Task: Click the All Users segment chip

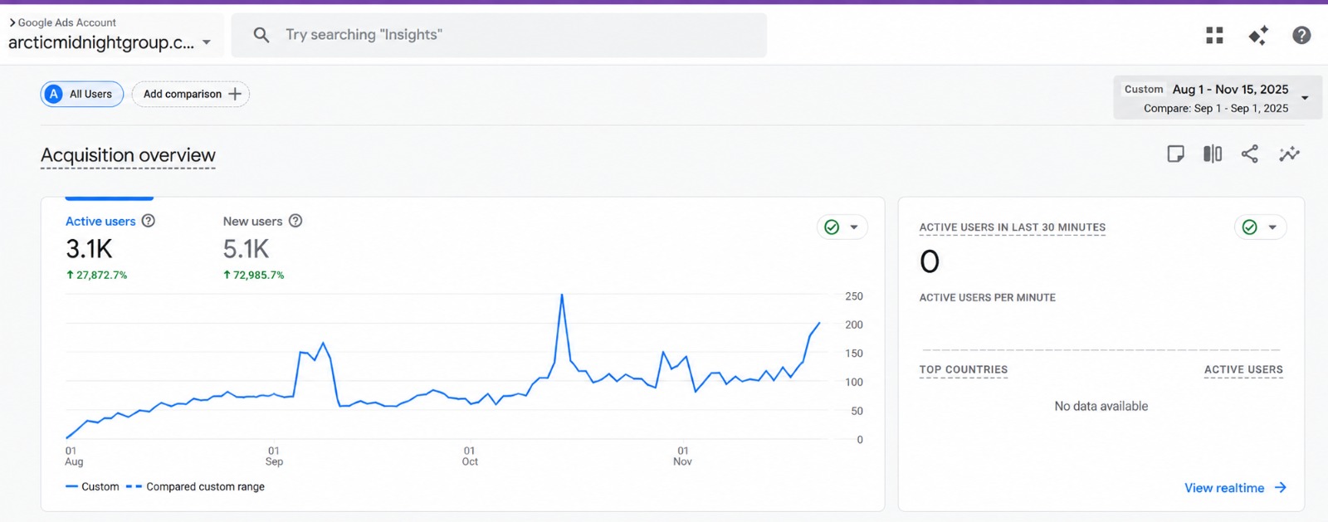Action: [x=82, y=94]
